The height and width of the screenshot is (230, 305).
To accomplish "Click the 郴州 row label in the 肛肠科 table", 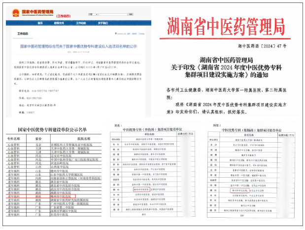I will click(213, 190).
